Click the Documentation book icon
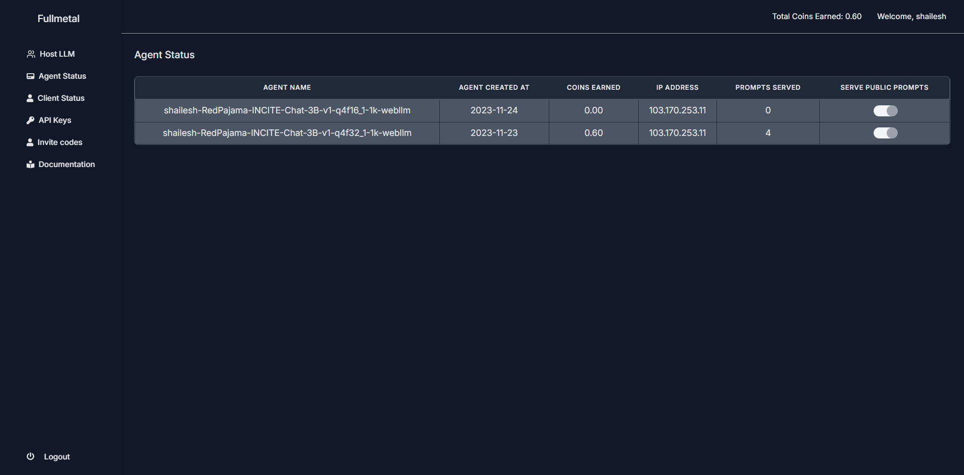 [x=31, y=165]
